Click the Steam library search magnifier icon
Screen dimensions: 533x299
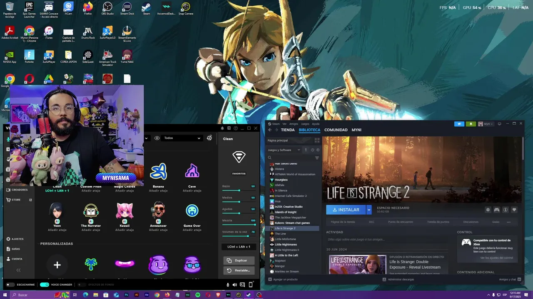[270, 158]
